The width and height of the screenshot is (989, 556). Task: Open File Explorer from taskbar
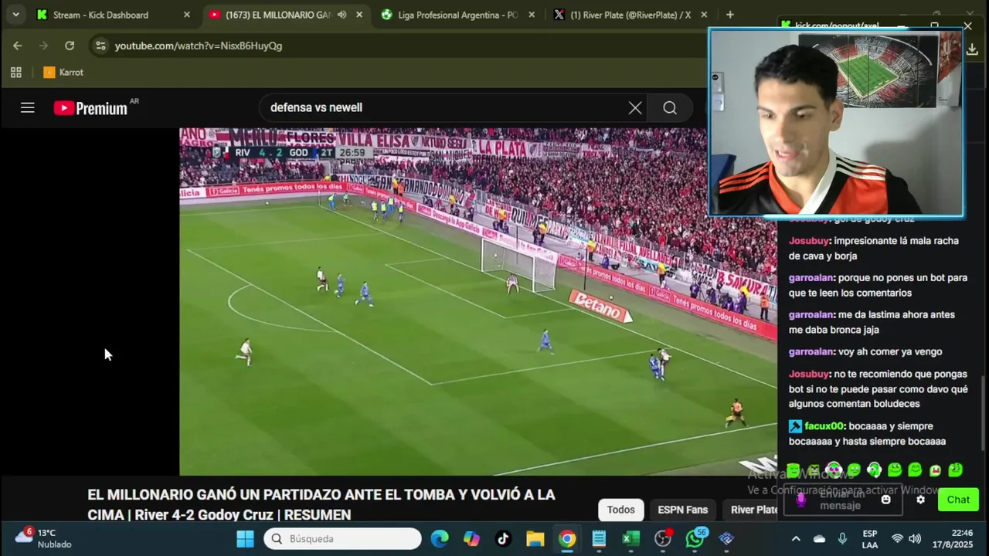[x=535, y=539]
